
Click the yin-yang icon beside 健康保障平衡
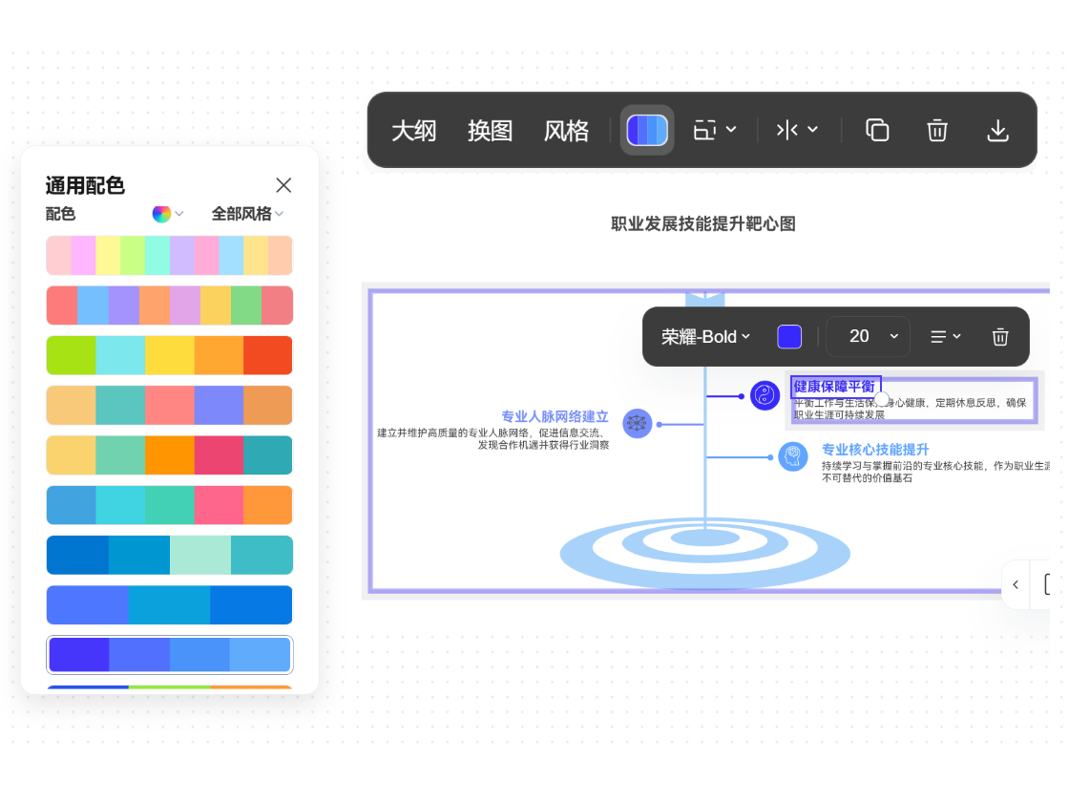[765, 395]
